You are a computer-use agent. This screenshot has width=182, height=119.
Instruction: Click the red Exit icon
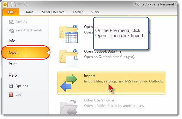(x=11, y=94)
